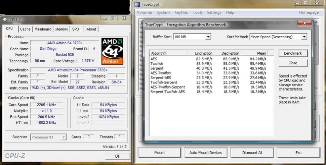Click the Bus Speed value 200.5 MHz
The image size is (326, 165).
[x=46, y=117]
